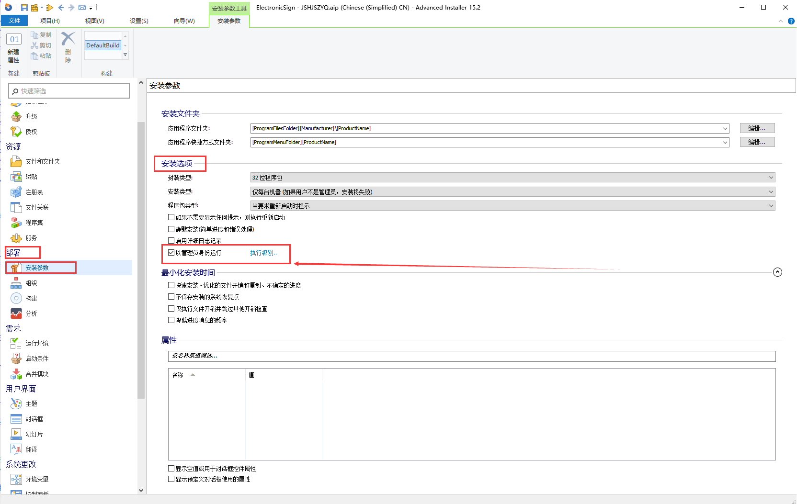Switch to the 项目(H) ribbon tab
This screenshot has width=797, height=504.
[50, 21]
